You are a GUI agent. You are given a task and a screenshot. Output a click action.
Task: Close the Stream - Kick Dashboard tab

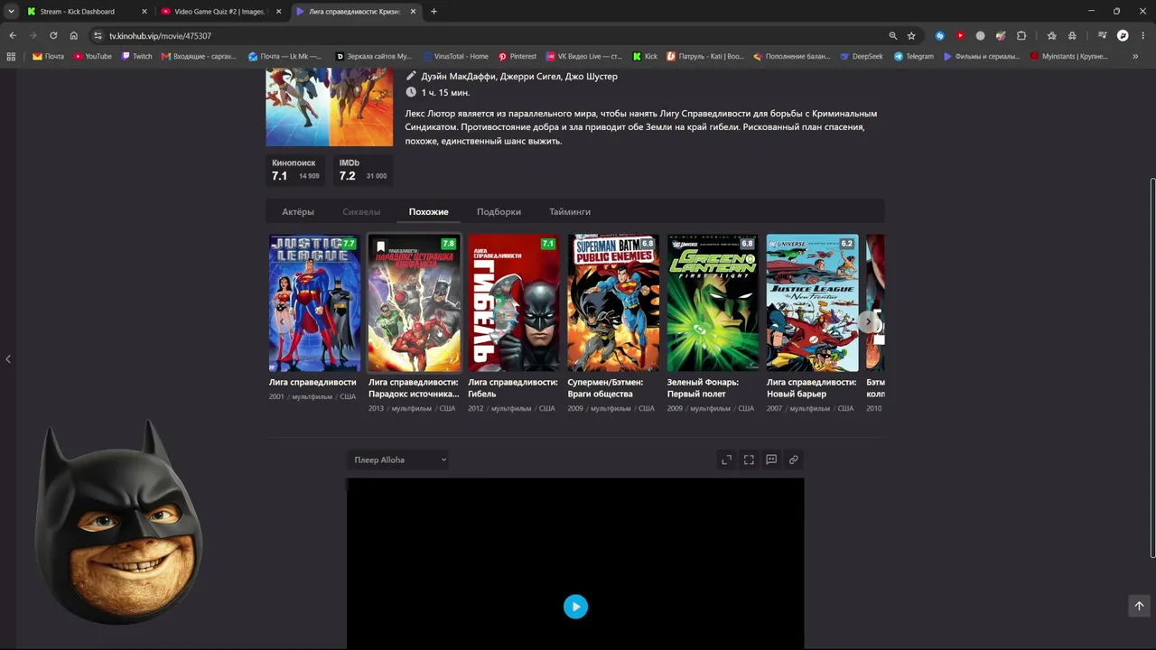(144, 12)
